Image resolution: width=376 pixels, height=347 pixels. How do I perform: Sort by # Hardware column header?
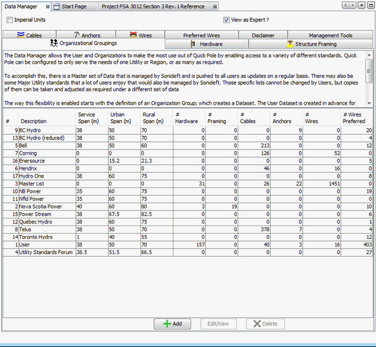189,118
